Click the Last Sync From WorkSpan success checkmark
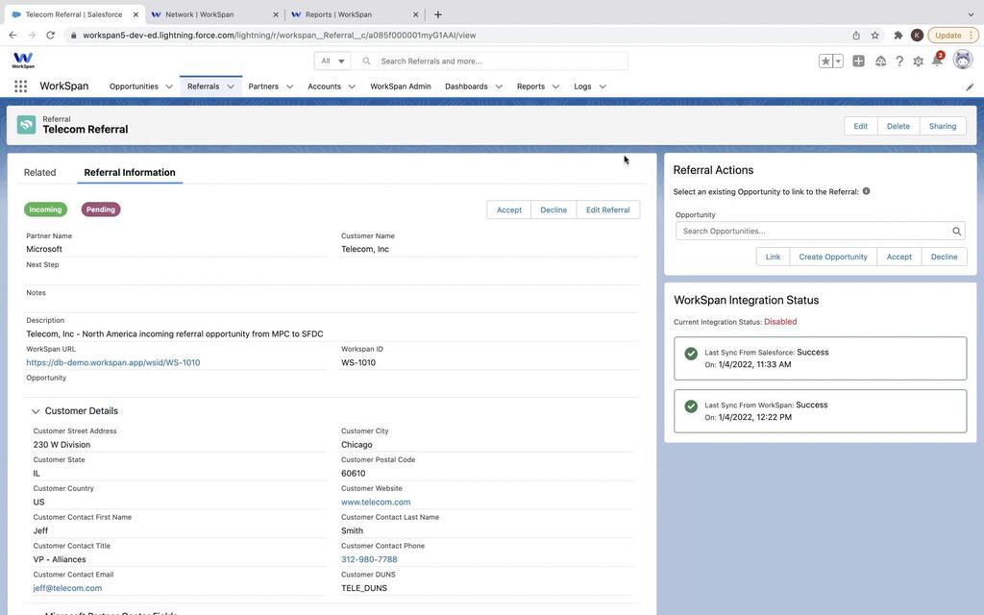984x615 pixels. pyautogui.click(x=691, y=406)
